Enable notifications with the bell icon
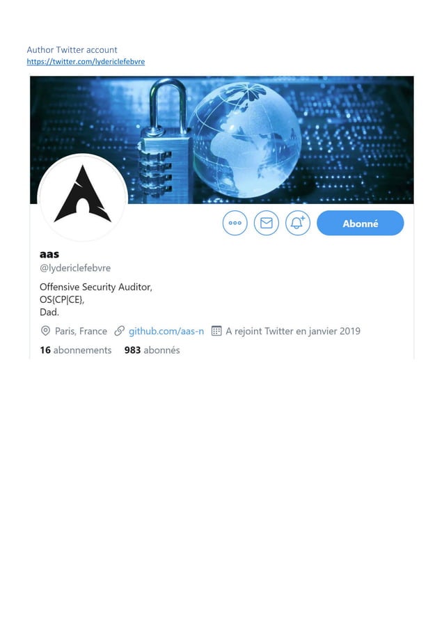Image resolution: width=444 pixels, height=628 pixels. pyautogui.click(x=298, y=223)
